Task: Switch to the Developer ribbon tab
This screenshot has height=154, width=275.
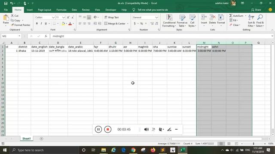Action: pos(111,10)
